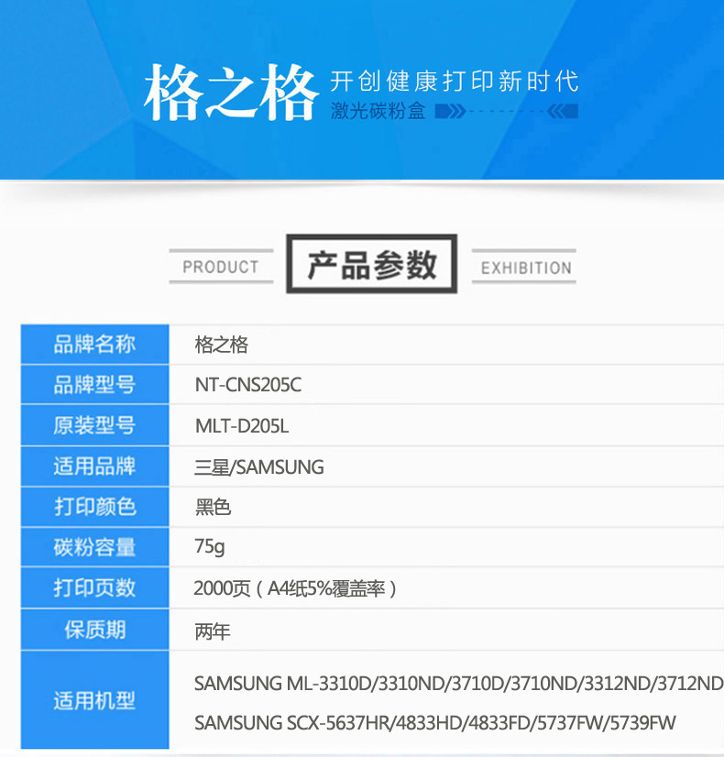Select the 品牌型号 row header
724x757 pixels.
coord(94,384)
